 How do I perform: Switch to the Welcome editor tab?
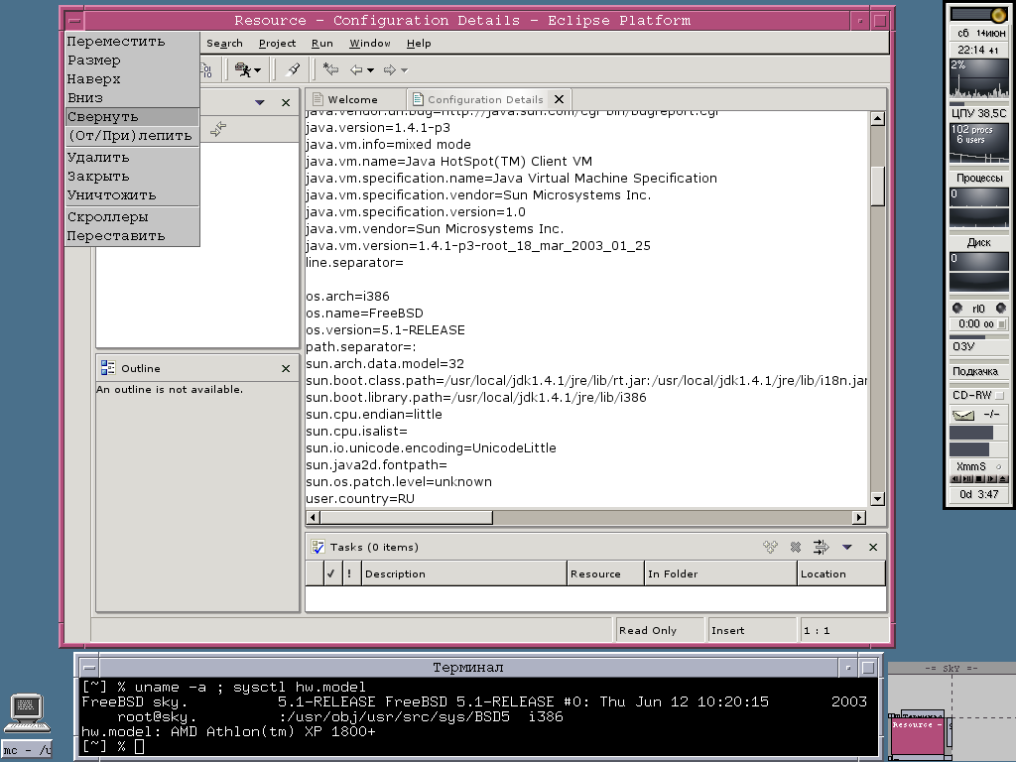click(x=352, y=99)
